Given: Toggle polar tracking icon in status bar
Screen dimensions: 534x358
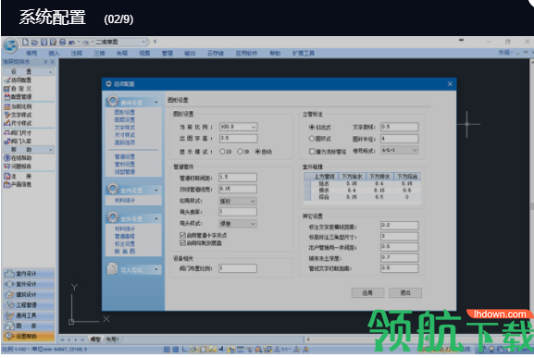Looking at the screenshot, I should click(193, 349).
